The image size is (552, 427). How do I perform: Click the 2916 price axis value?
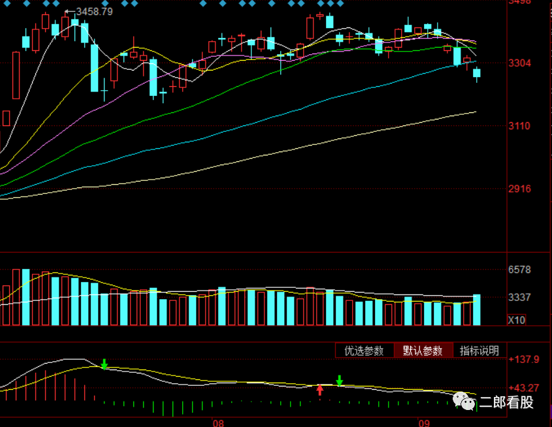[519, 189]
